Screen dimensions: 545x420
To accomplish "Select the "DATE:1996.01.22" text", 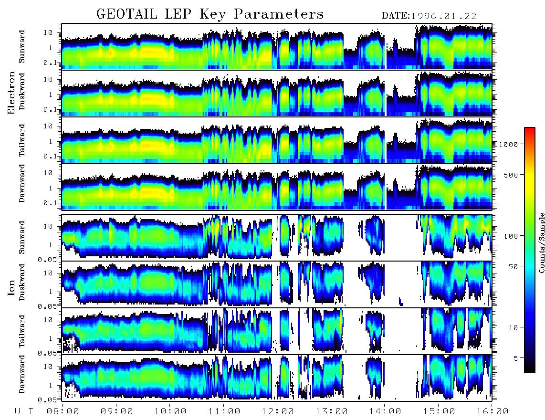I will pyautogui.click(x=429, y=16).
